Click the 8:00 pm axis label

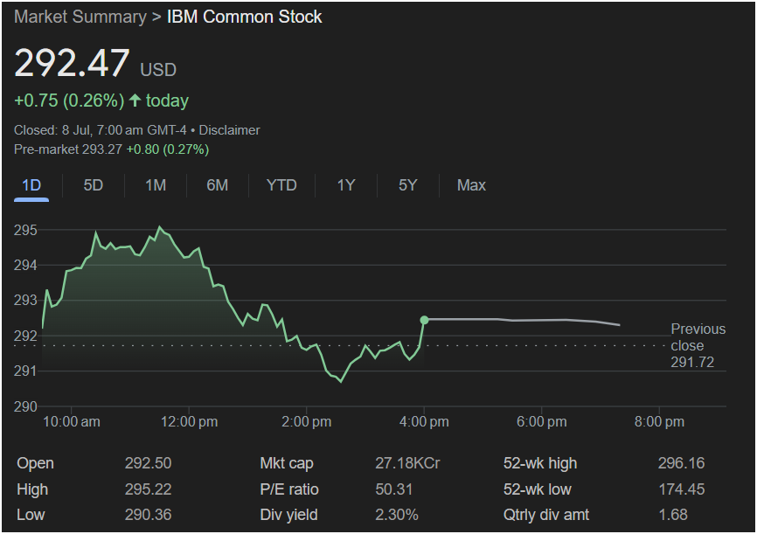click(659, 422)
